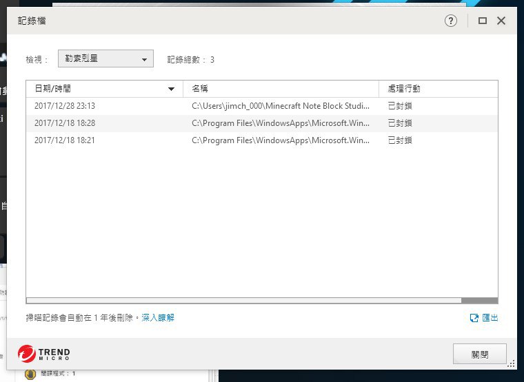
Task: Click 已封鎖 status in the 18:21 row
Action: point(400,140)
